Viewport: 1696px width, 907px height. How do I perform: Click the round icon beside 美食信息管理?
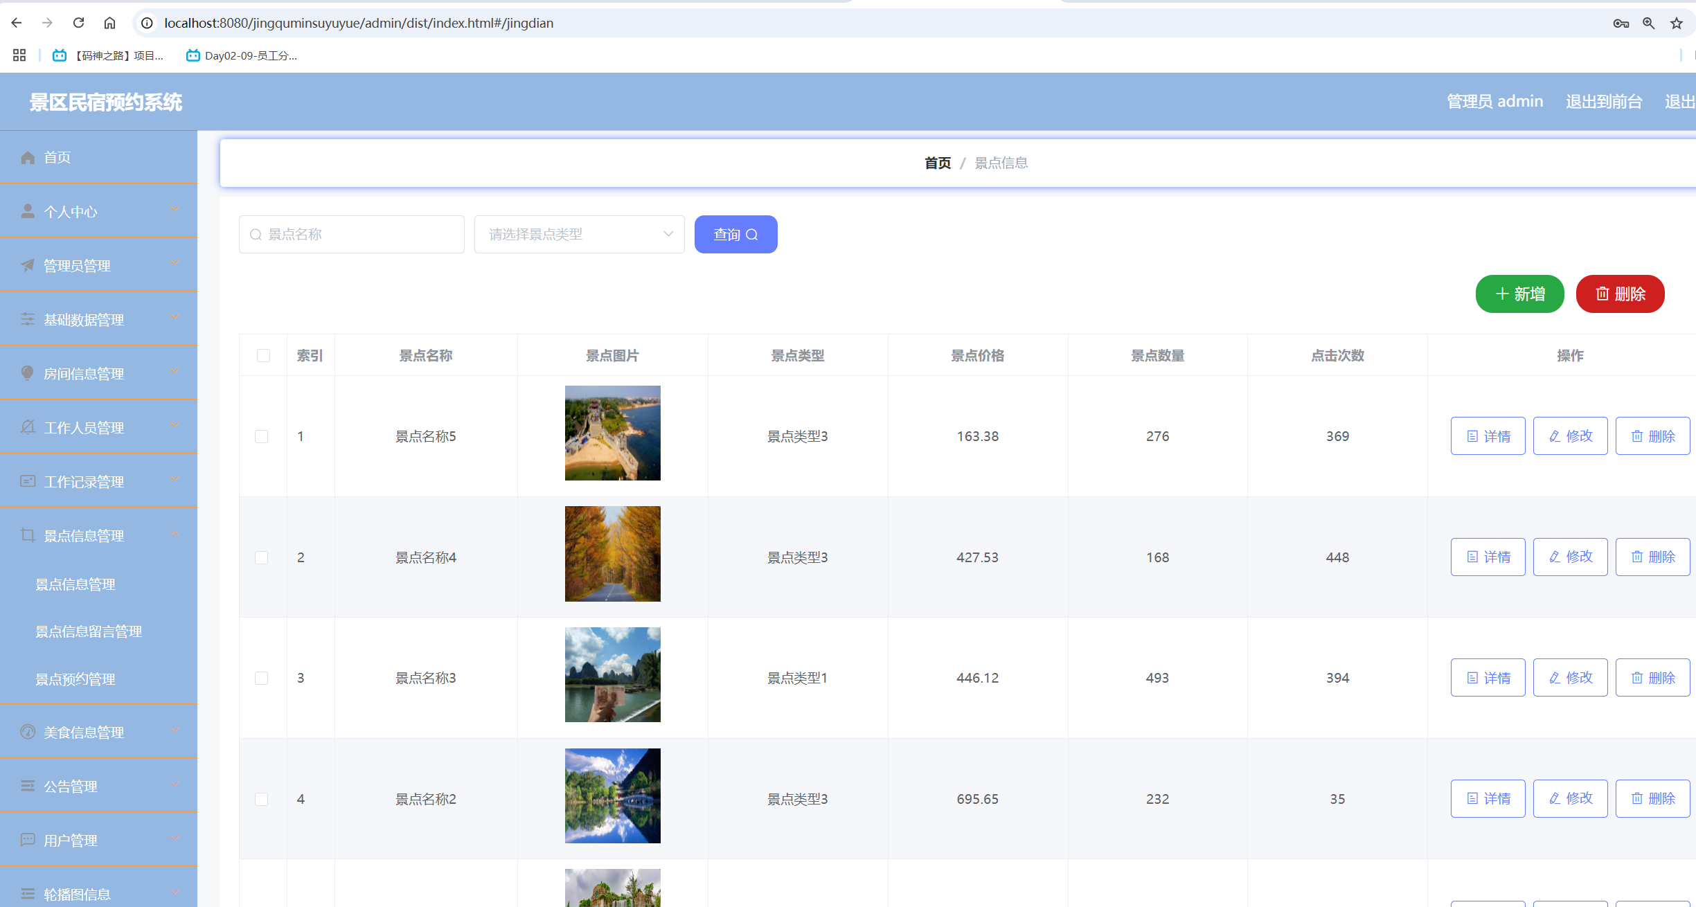(28, 732)
